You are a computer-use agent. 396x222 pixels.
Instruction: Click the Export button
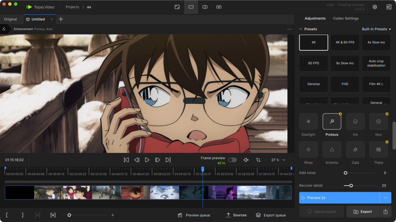pyautogui.click(x=362, y=212)
